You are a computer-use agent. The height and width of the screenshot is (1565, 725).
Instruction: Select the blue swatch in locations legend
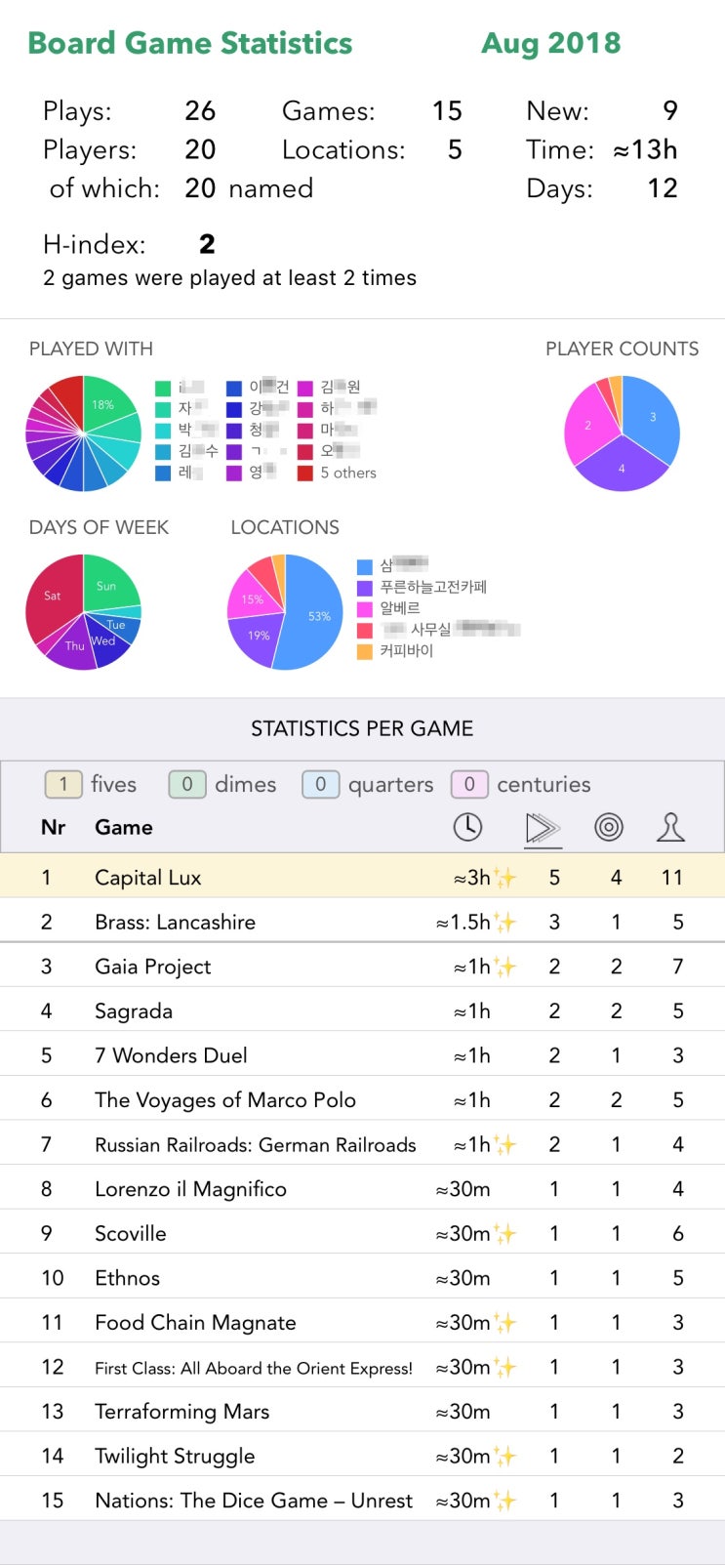365,565
